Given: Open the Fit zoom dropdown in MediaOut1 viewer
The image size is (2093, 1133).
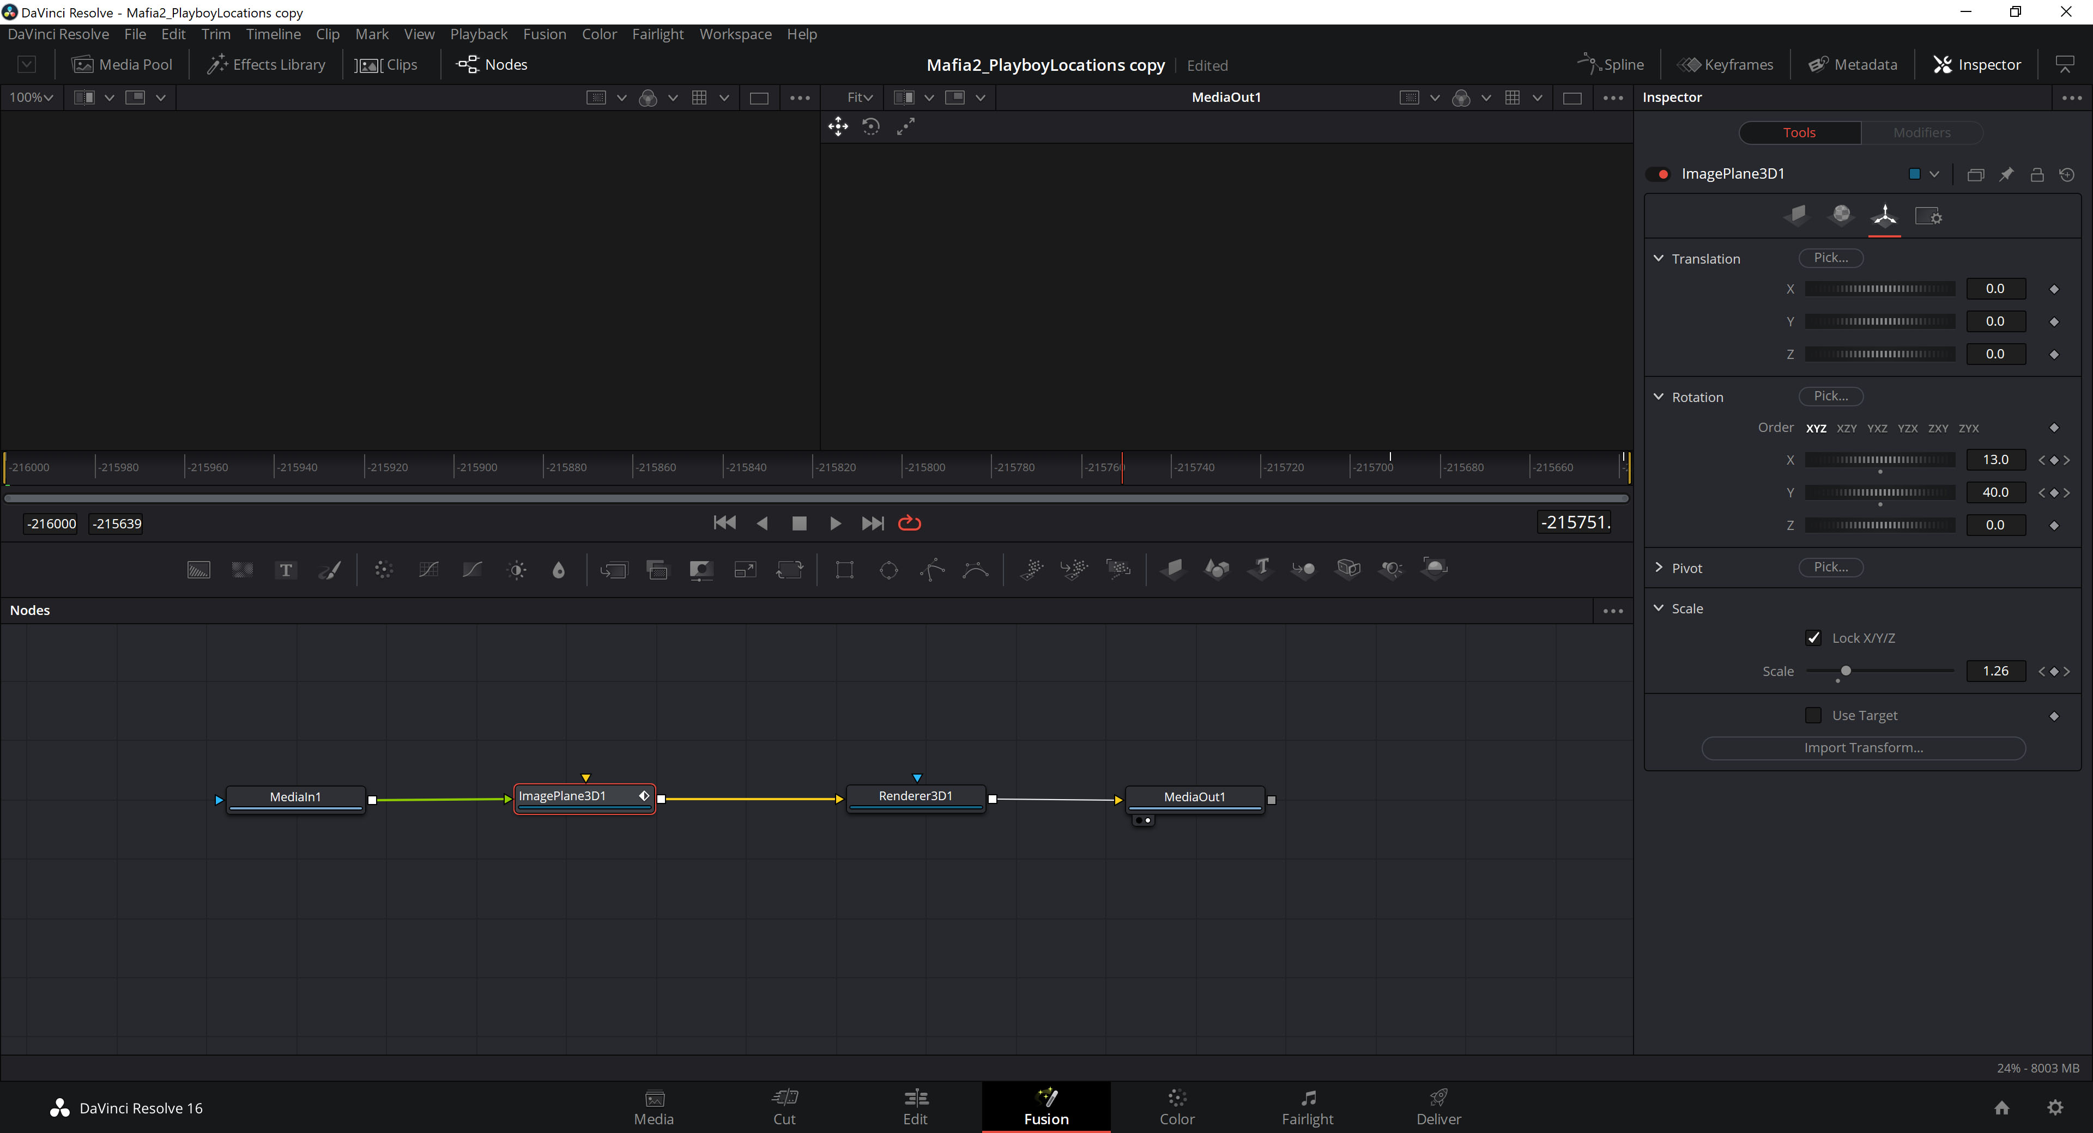Looking at the screenshot, I should [x=860, y=98].
